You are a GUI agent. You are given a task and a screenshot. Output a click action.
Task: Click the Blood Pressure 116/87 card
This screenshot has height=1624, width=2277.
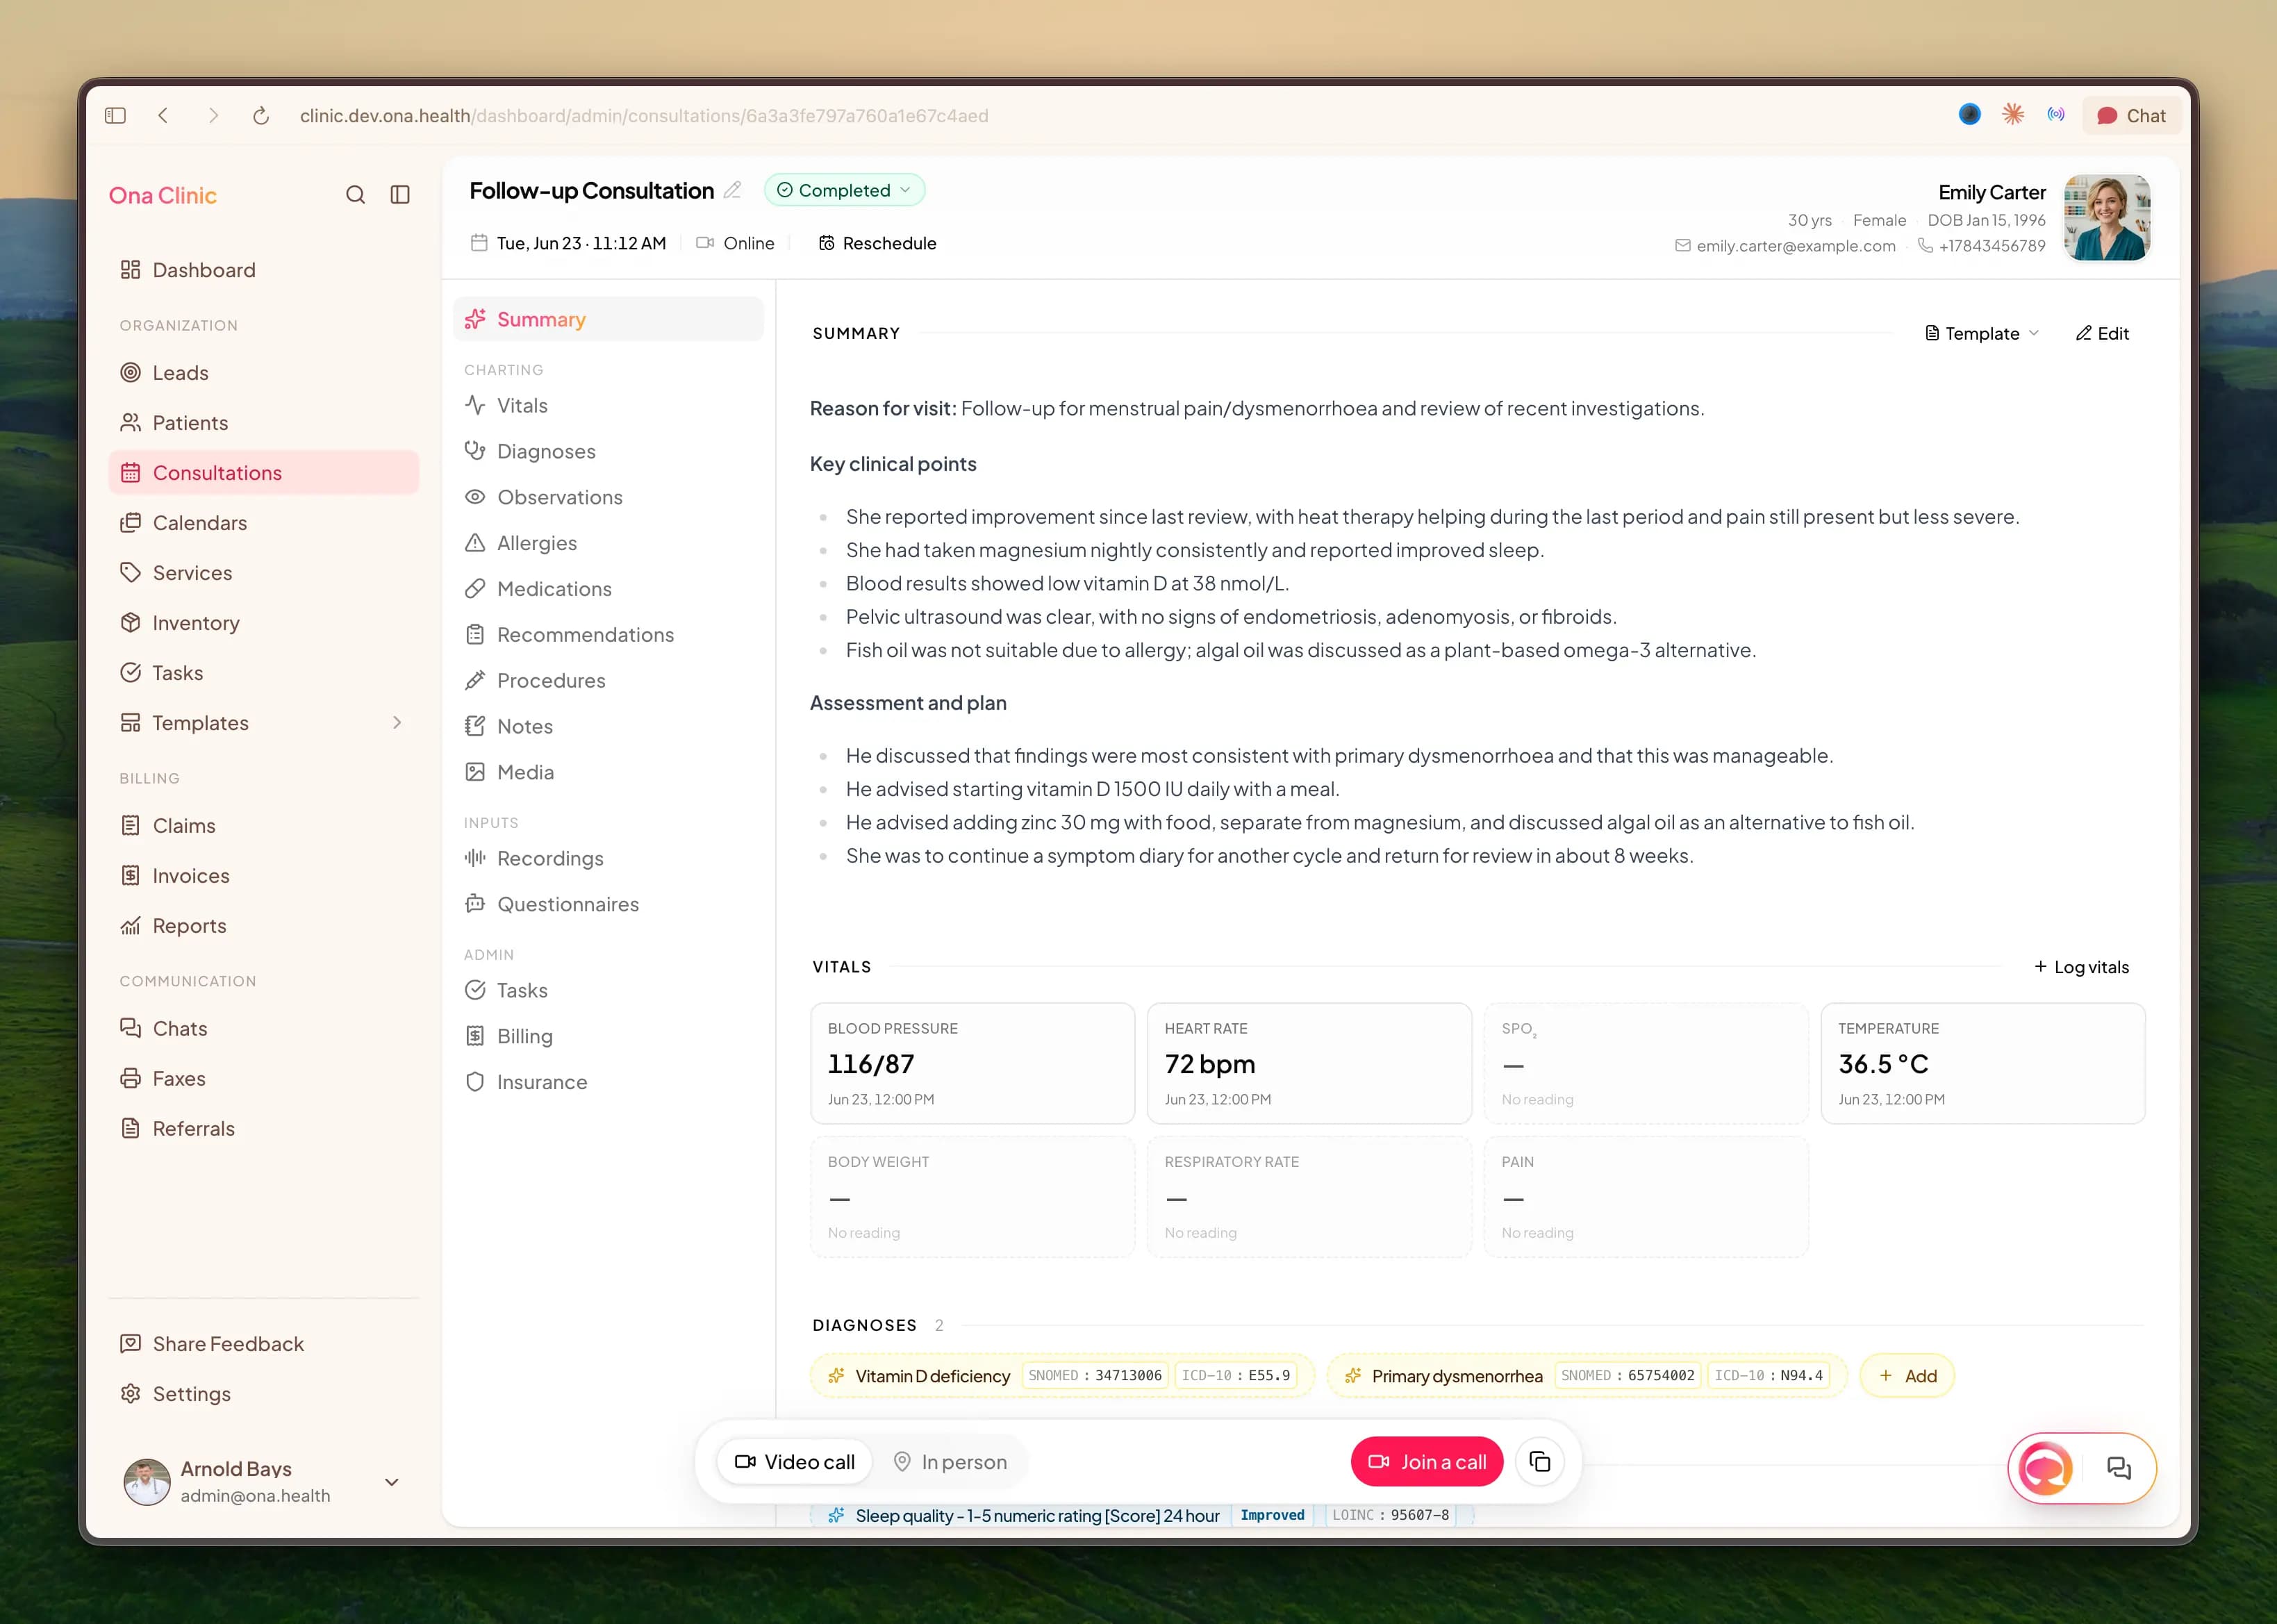click(x=972, y=1064)
